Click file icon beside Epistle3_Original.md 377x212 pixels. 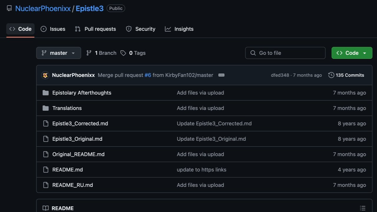[x=46, y=139]
